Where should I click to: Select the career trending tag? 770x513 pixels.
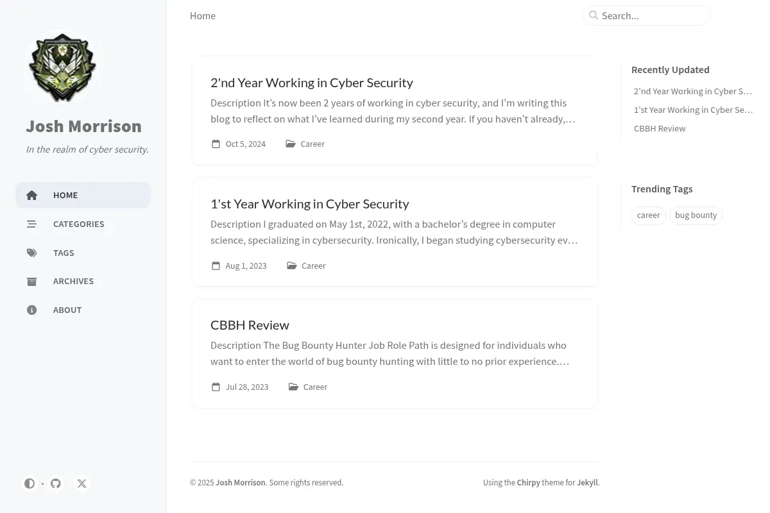pyautogui.click(x=649, y=215)
